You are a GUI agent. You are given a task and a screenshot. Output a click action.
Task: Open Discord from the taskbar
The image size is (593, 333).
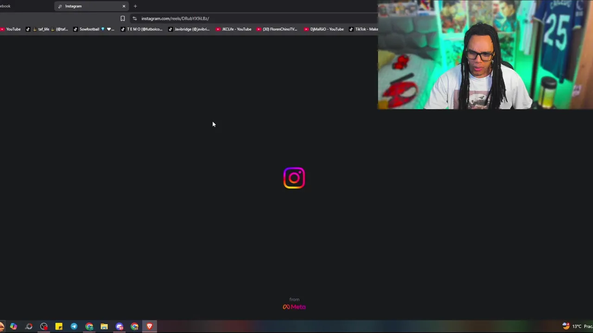click(x=119, y=327)
